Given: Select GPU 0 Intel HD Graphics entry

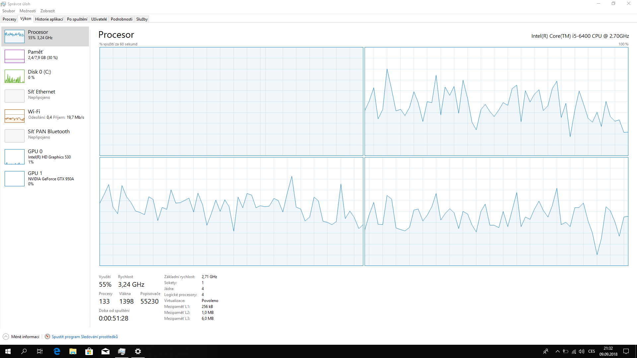Looking at the screenshot, I should pos(15,156).
